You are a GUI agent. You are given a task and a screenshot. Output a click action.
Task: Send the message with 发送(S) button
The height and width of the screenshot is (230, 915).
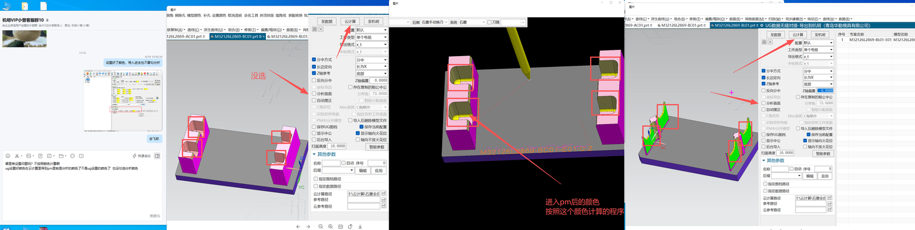click(154, 216)
